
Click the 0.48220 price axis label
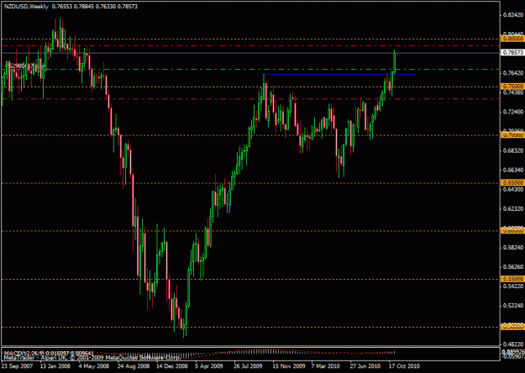[513, 344]
